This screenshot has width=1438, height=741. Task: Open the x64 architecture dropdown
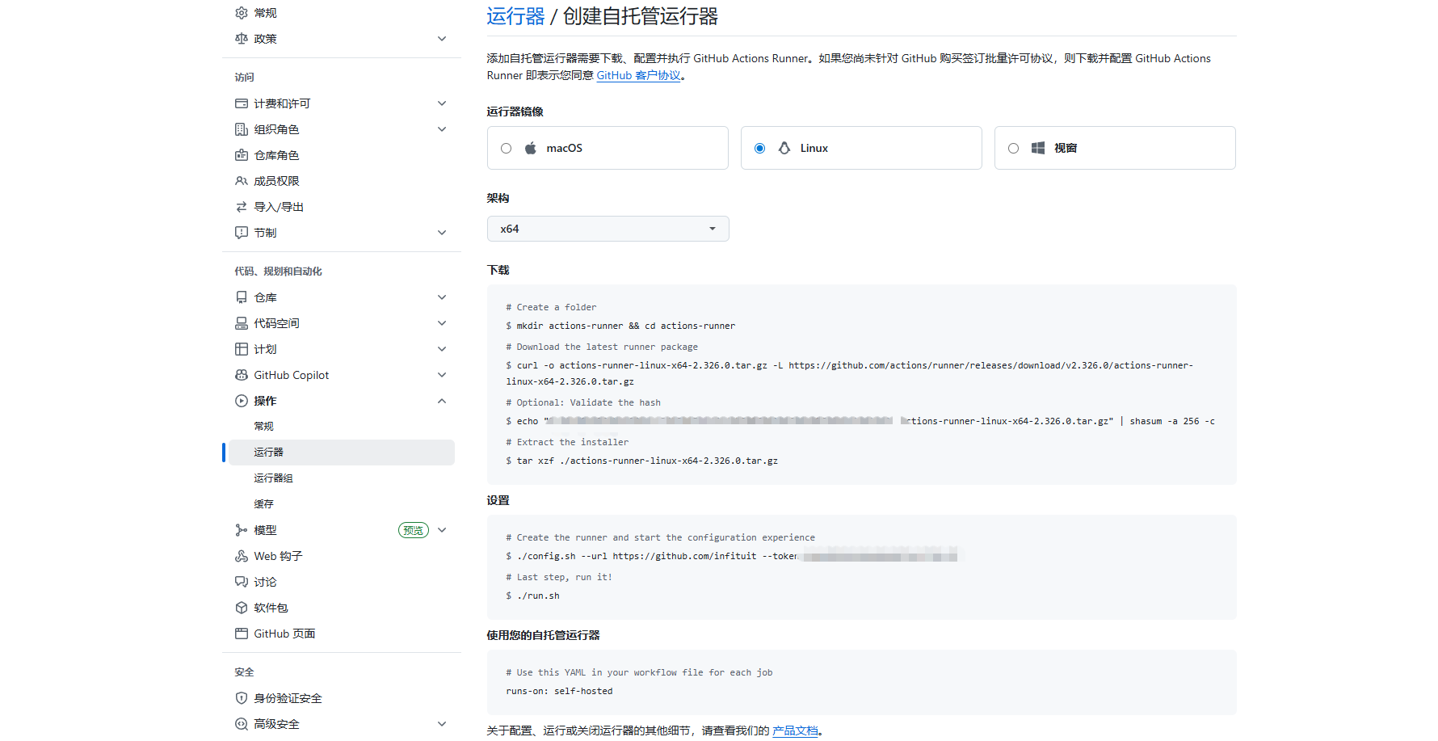coord(608,229)
